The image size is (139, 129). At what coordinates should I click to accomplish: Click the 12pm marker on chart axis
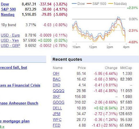point(93,47)
